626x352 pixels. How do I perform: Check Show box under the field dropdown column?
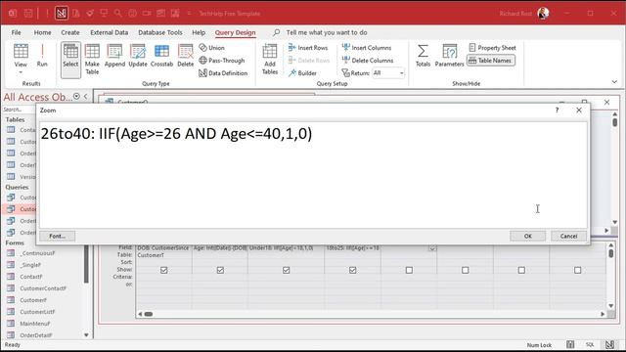click(409, 270)
